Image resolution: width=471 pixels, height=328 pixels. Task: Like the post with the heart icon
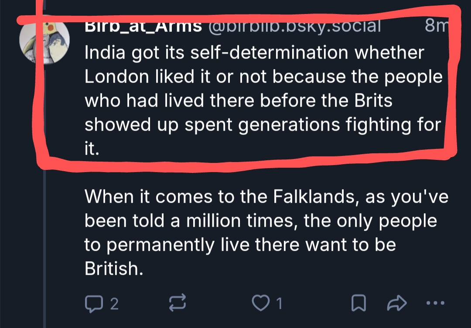pos(262,303)
